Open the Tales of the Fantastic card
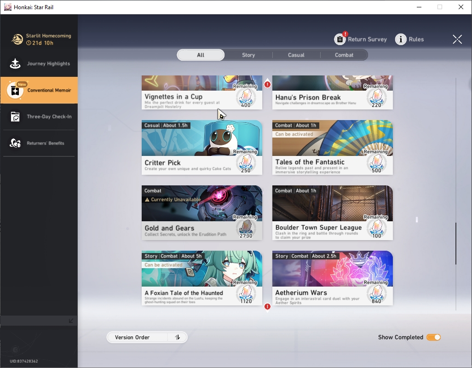Screen dimensions: 472x368 (x=333, y=148)
